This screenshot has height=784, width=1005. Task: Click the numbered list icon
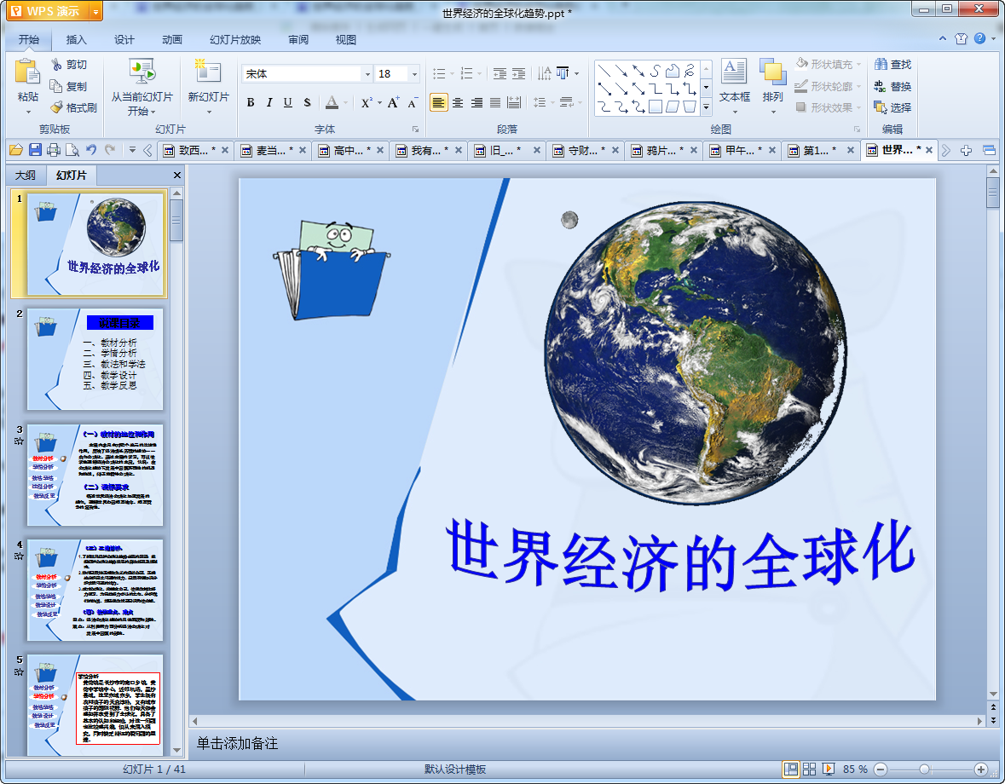click(466, 73)
